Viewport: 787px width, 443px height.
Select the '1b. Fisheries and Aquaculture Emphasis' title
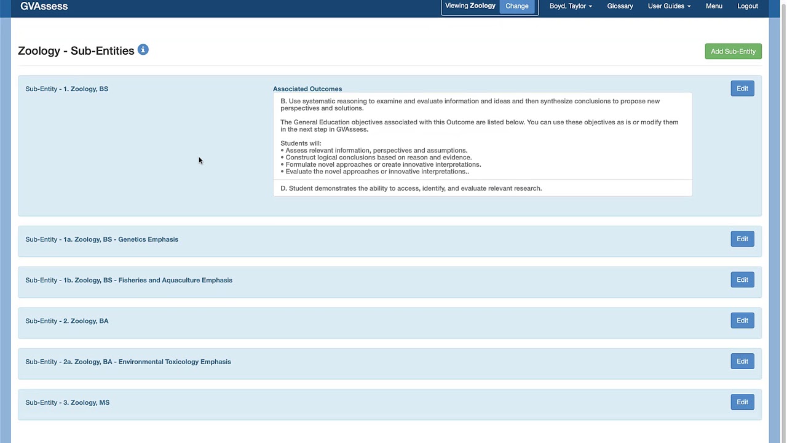point(129,280)
